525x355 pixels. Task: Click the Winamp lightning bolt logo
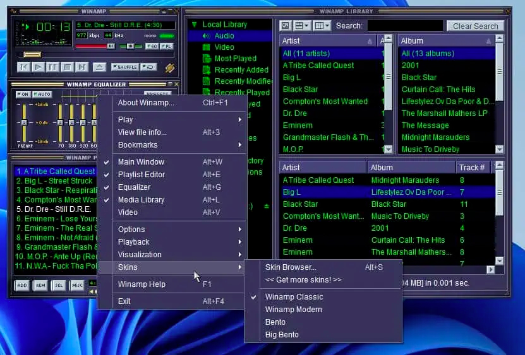pos(170,67)
